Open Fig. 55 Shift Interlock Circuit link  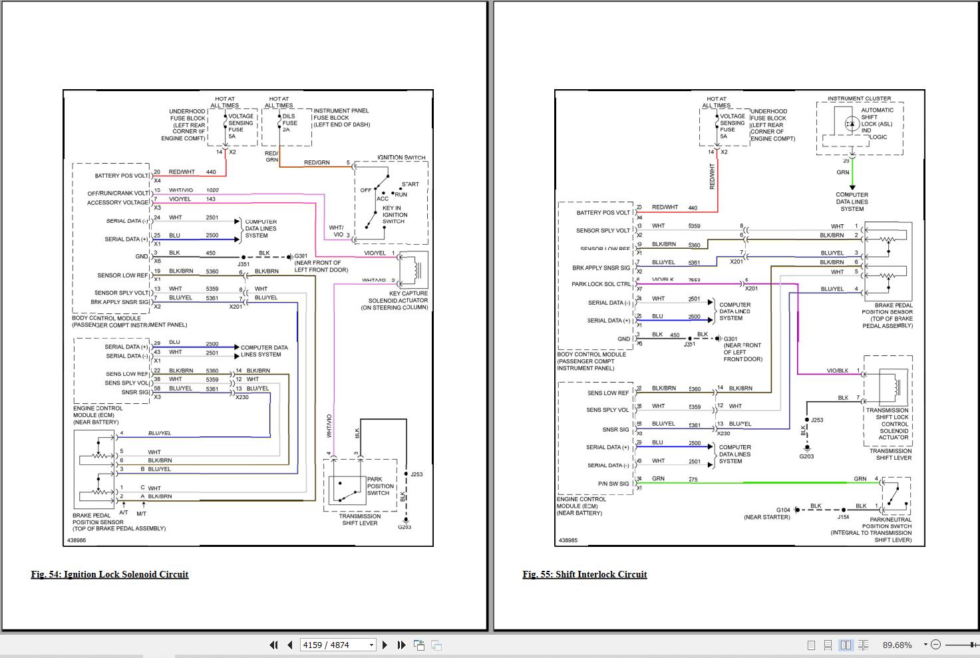(584, 574)
